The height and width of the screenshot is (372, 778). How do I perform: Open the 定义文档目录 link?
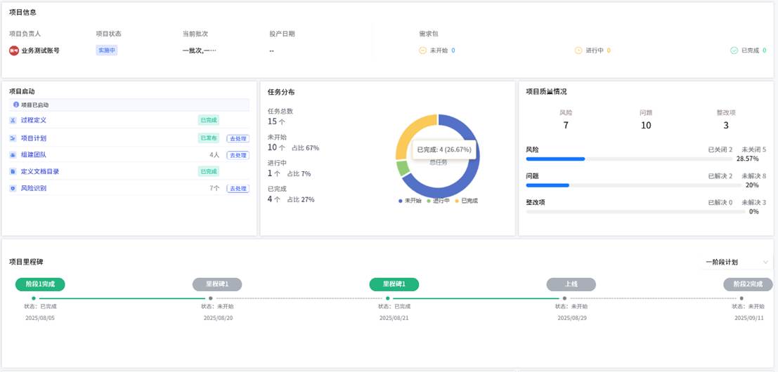point(40,171)
